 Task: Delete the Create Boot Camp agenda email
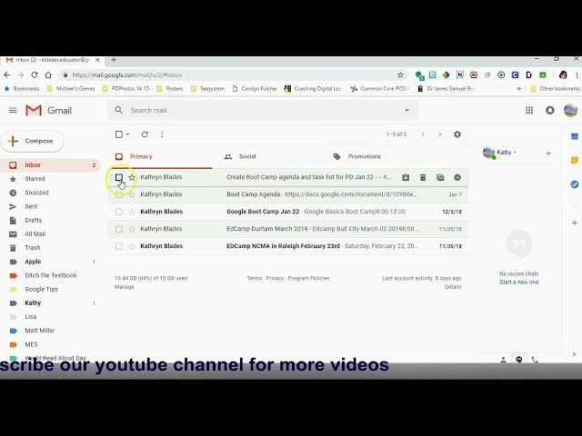(x=423, y=177)
